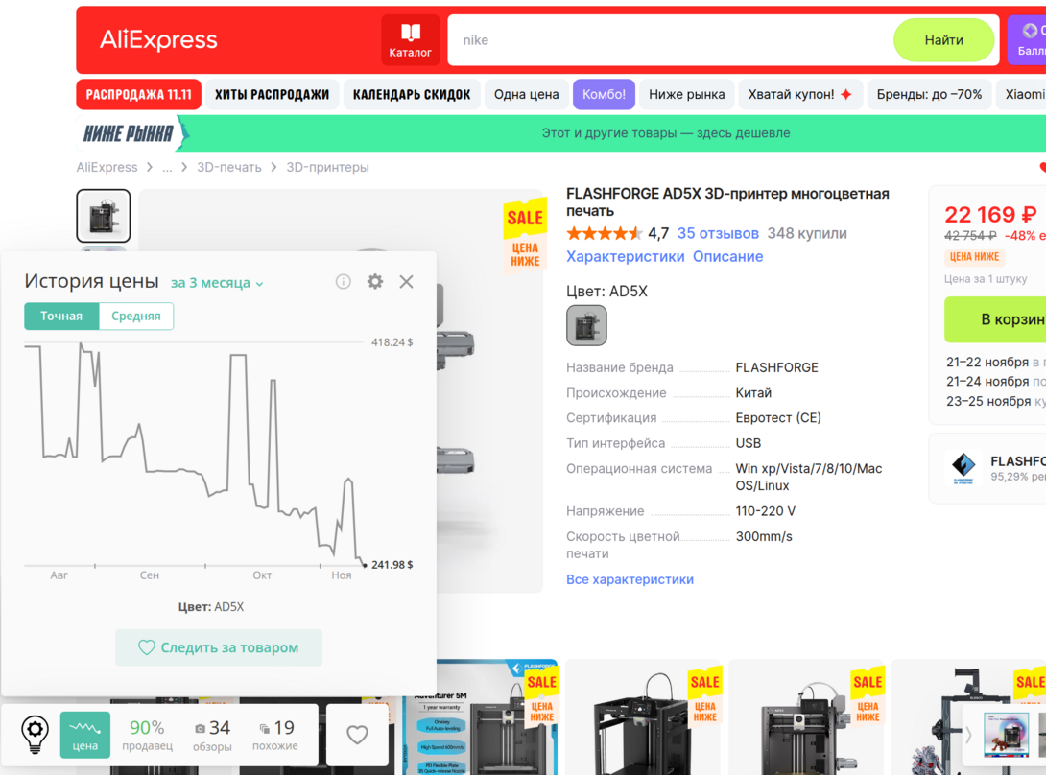Expand the breadcrumb ellipsis
This screenshot has height=775, width=1046.
[x=167, y=168]
